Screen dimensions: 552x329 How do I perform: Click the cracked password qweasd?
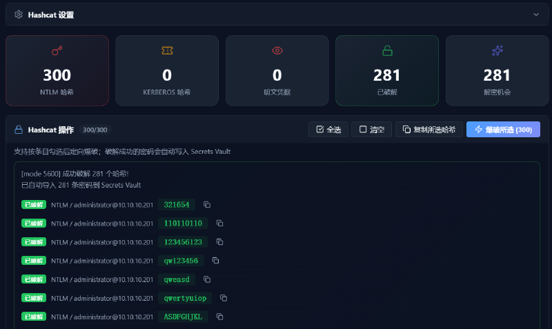point(177,279)
